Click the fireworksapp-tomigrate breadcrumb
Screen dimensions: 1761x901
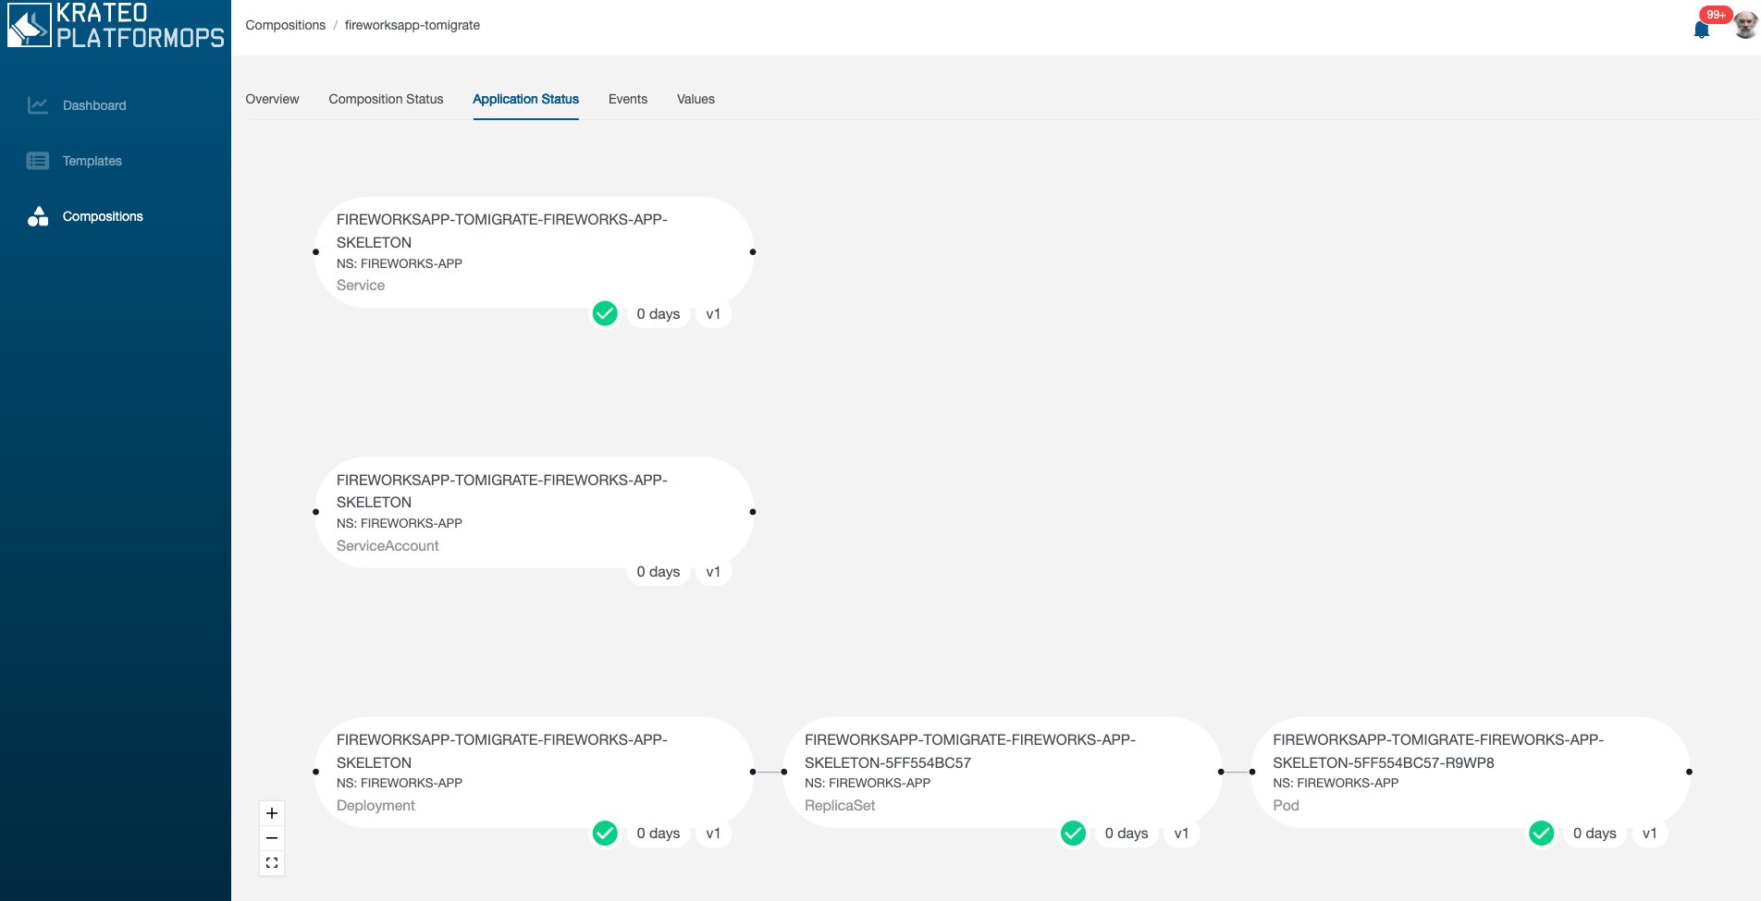[x=413, y=25]
